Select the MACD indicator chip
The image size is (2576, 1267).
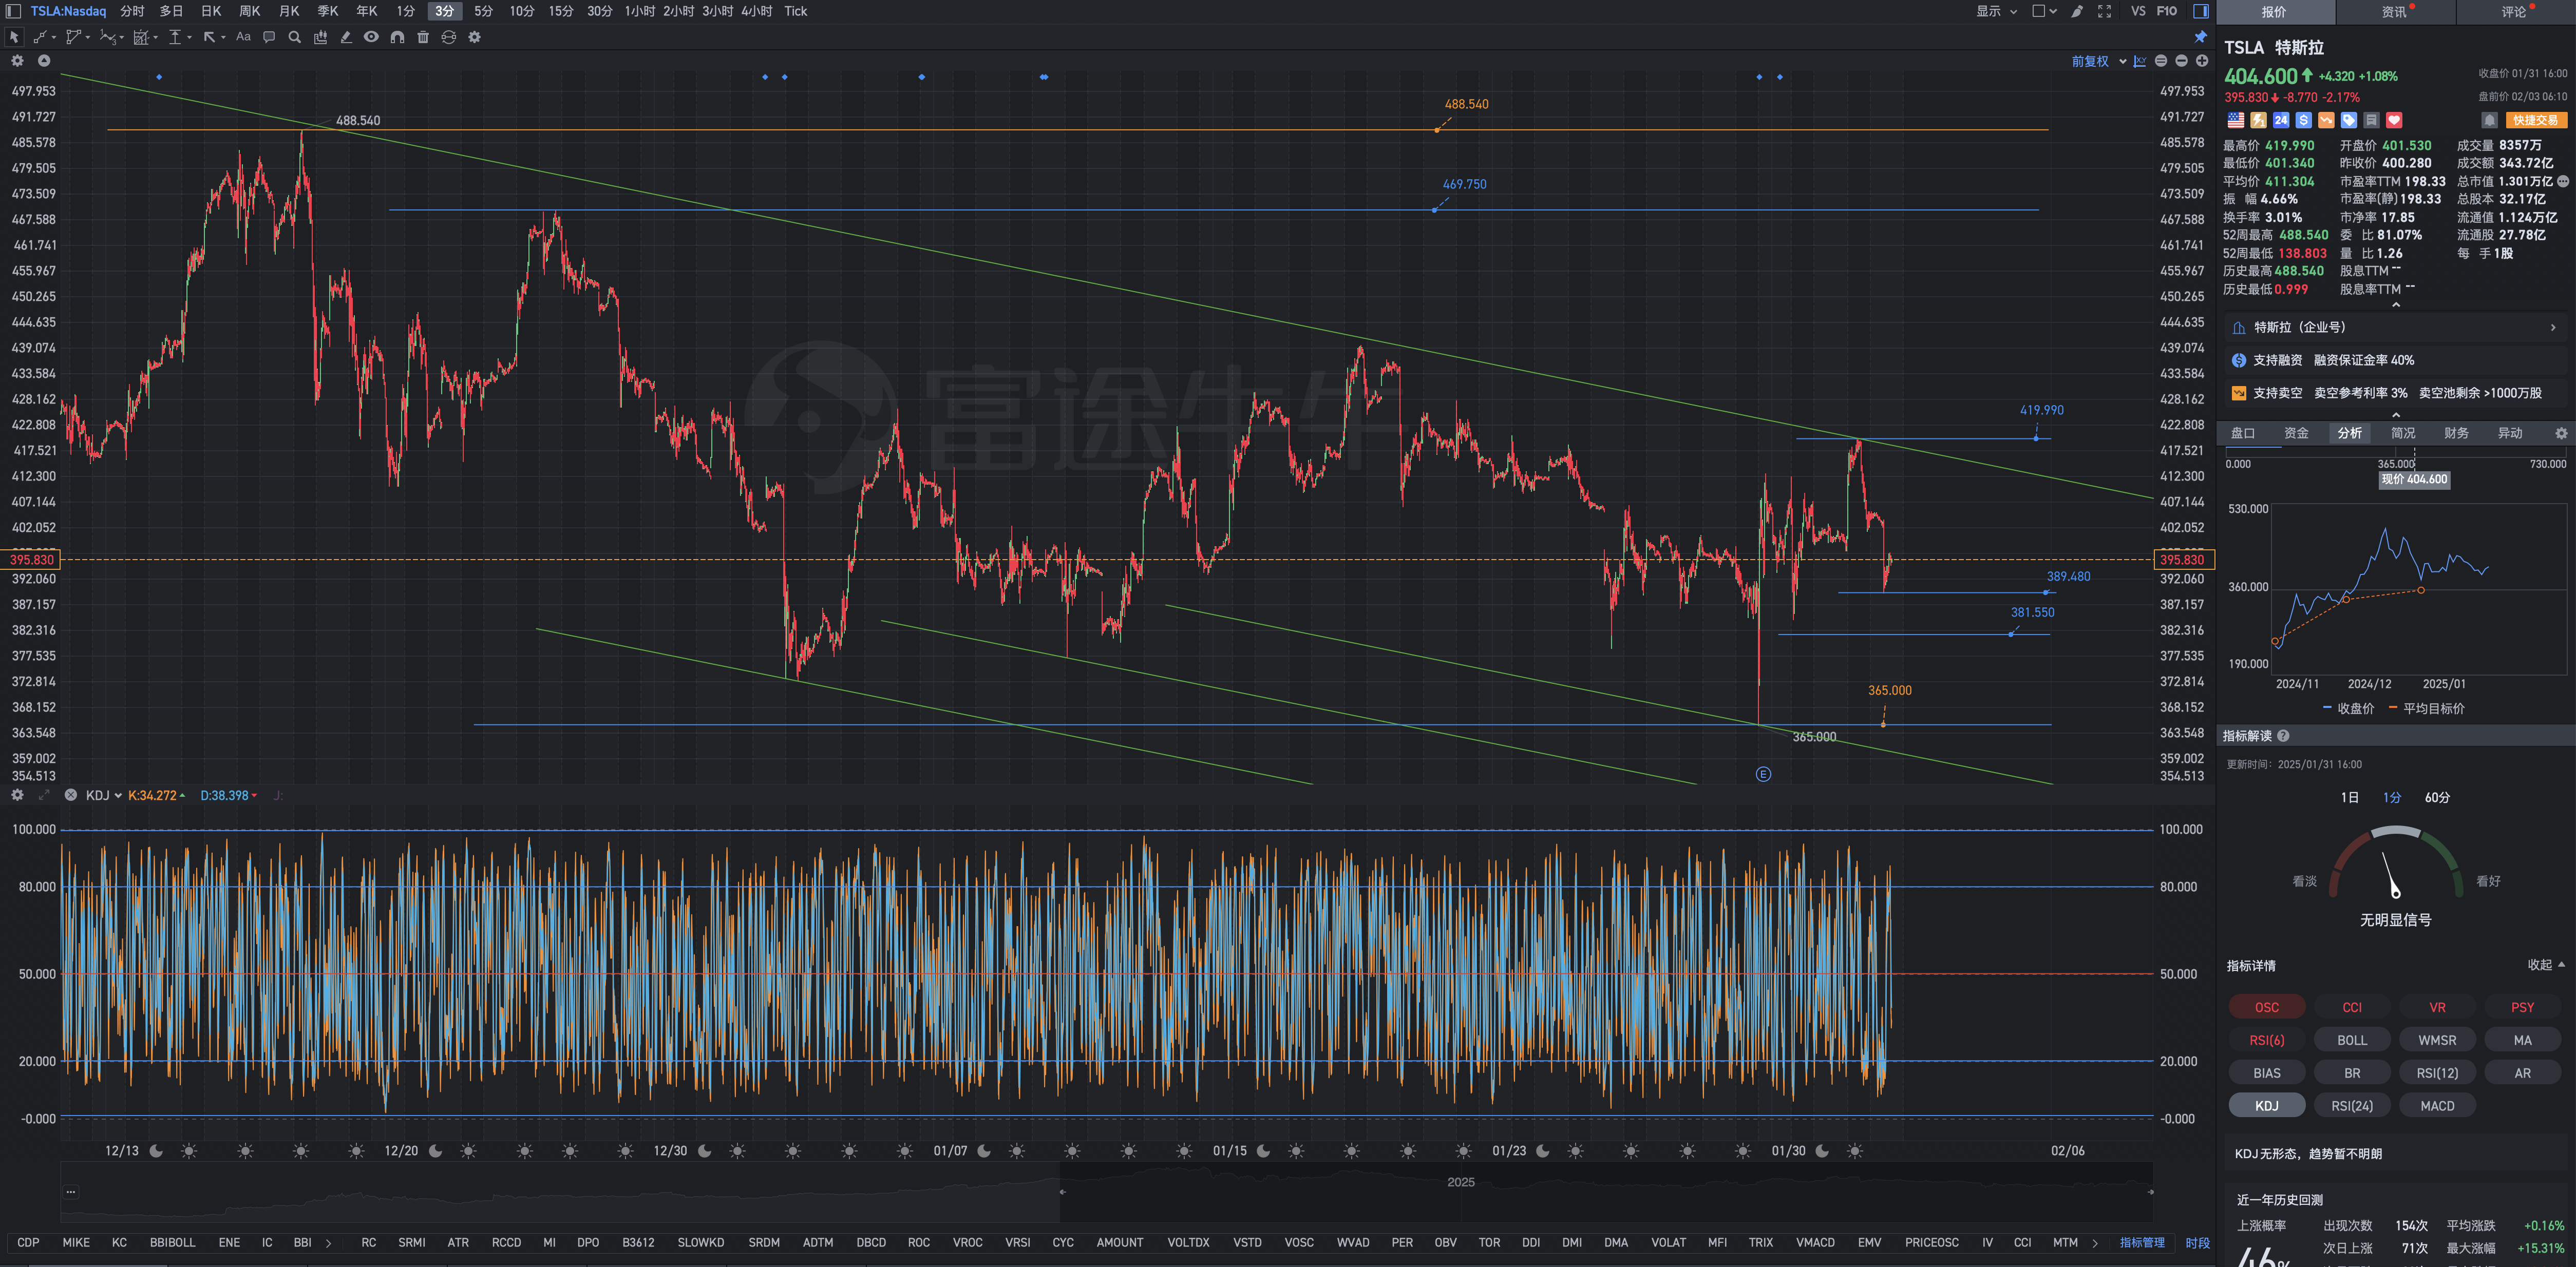pyautogui.click(x=2436, y=1105)
